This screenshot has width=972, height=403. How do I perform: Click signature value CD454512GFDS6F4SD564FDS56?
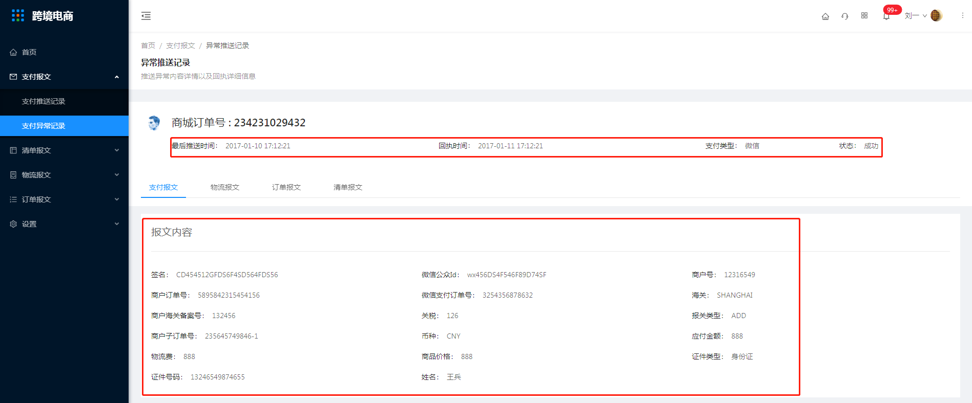point(227,275)
